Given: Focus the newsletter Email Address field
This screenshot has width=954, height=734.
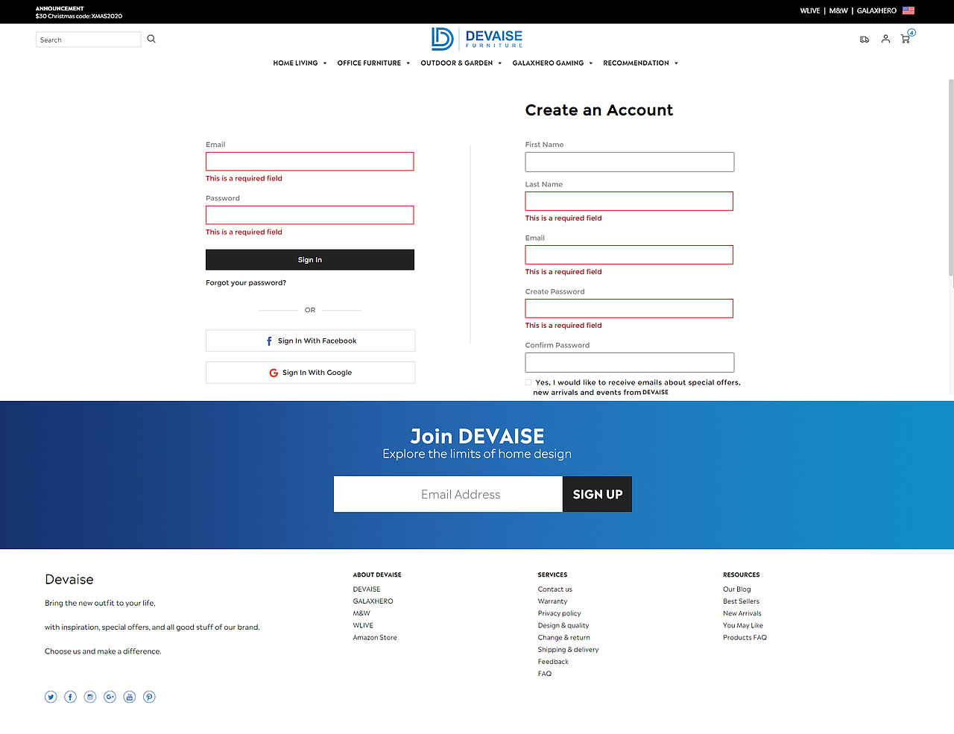Looking at the screenshot, I should click(448, 494).
